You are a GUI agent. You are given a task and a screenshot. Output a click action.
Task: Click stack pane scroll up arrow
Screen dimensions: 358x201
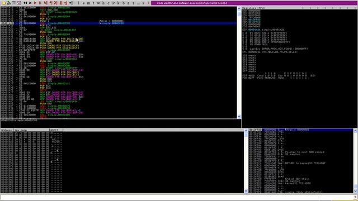click(355, 131)
